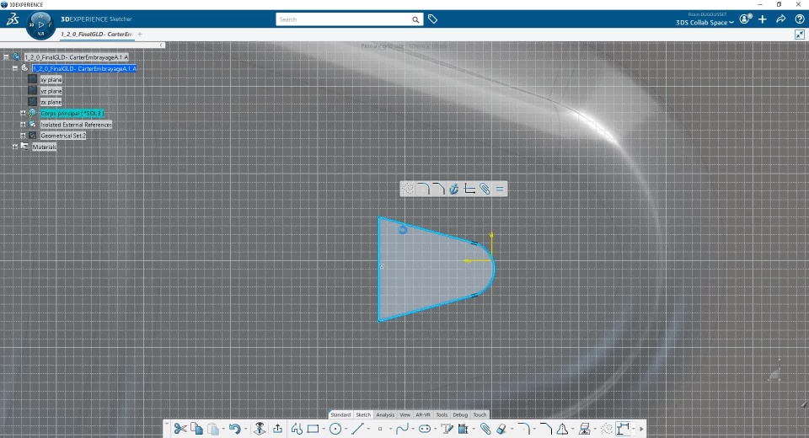The width and height of the screenshot is (809, 438).
Task: Click the Project 3D Elements icon
Action: tap(585, 429)
